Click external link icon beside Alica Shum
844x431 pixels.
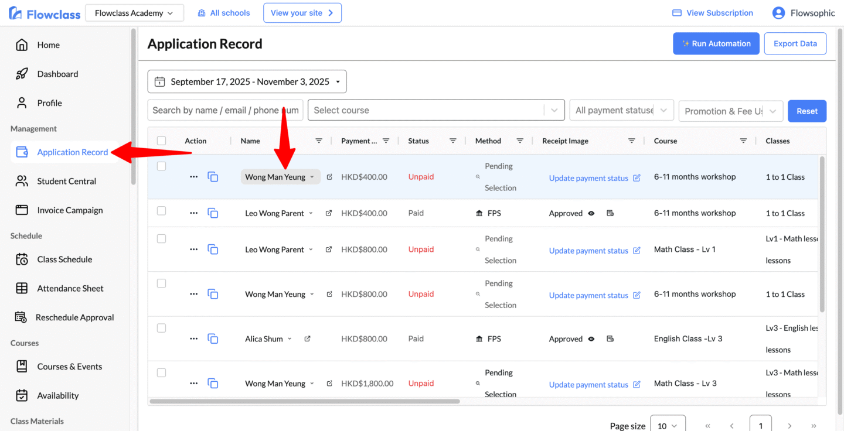click(x=307, y=339)
